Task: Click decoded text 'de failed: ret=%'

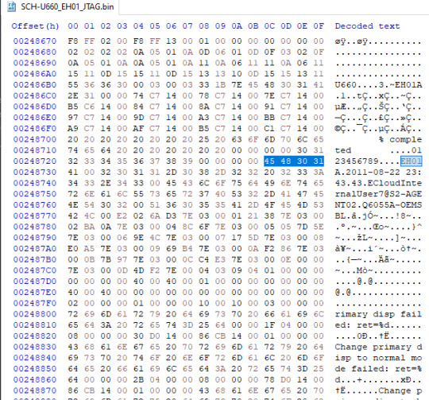Action: [x=378, y=369]
